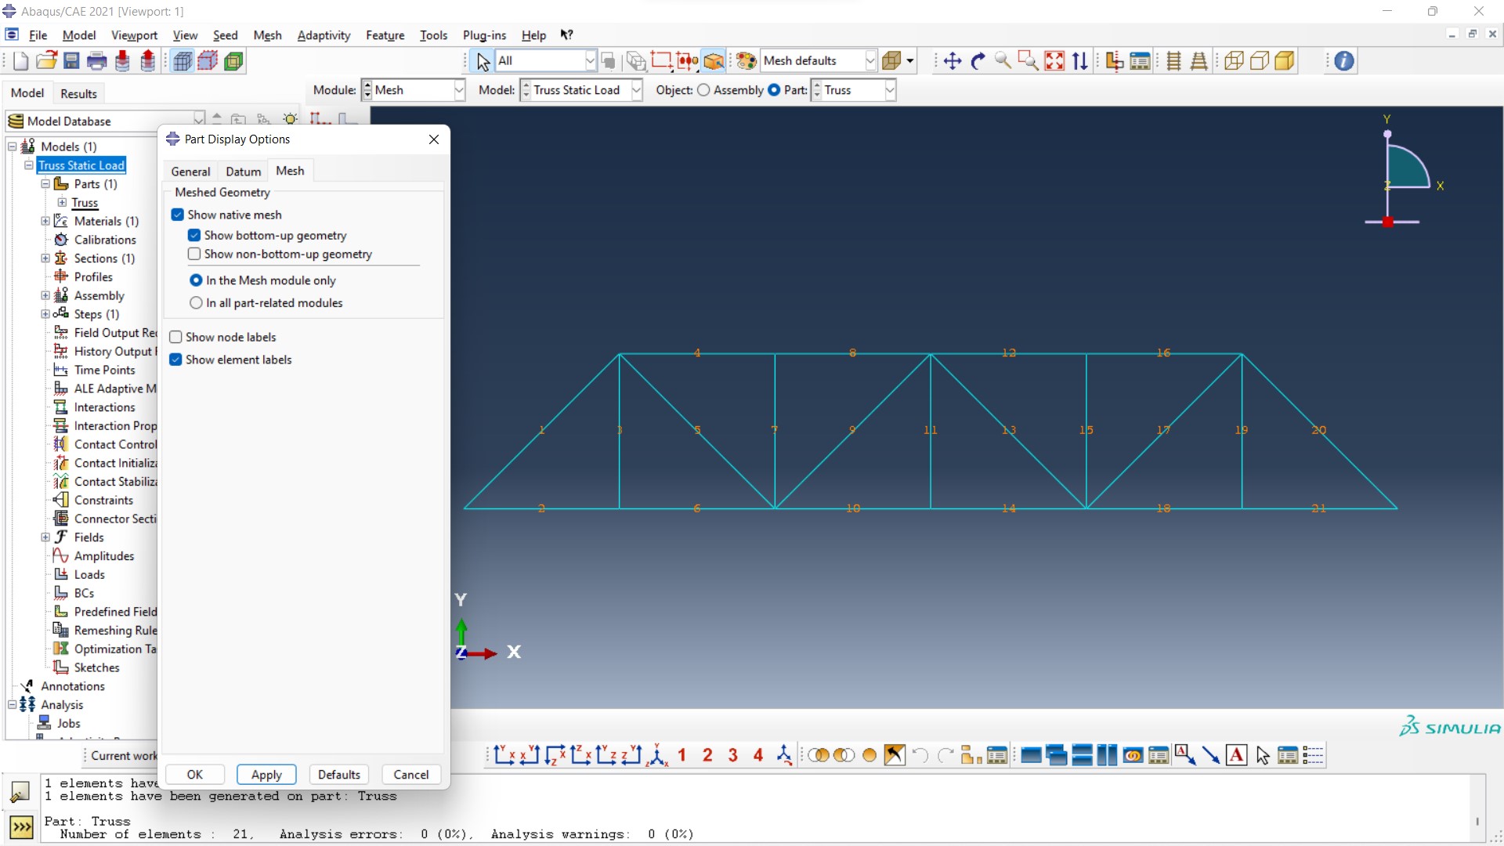The image size is (1504, 846).
Task: Click the New Model Database icon
Action: tap(21, 61)
